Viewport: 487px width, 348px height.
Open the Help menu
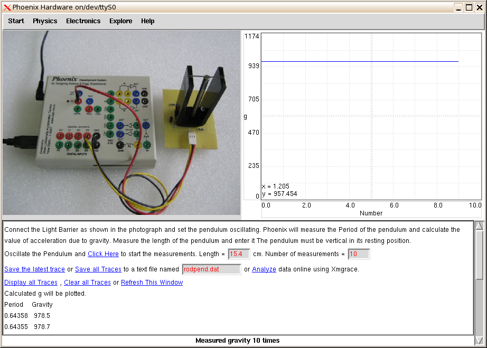coord(148,21)
